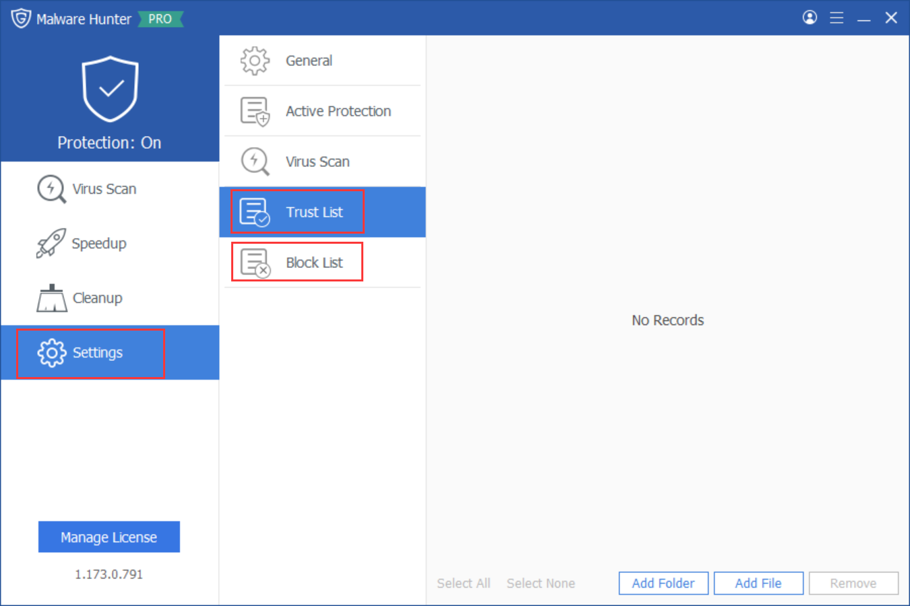Click the Block List crossed-list icon
Viewport: 910px width, 606px height.
point(254,262)
